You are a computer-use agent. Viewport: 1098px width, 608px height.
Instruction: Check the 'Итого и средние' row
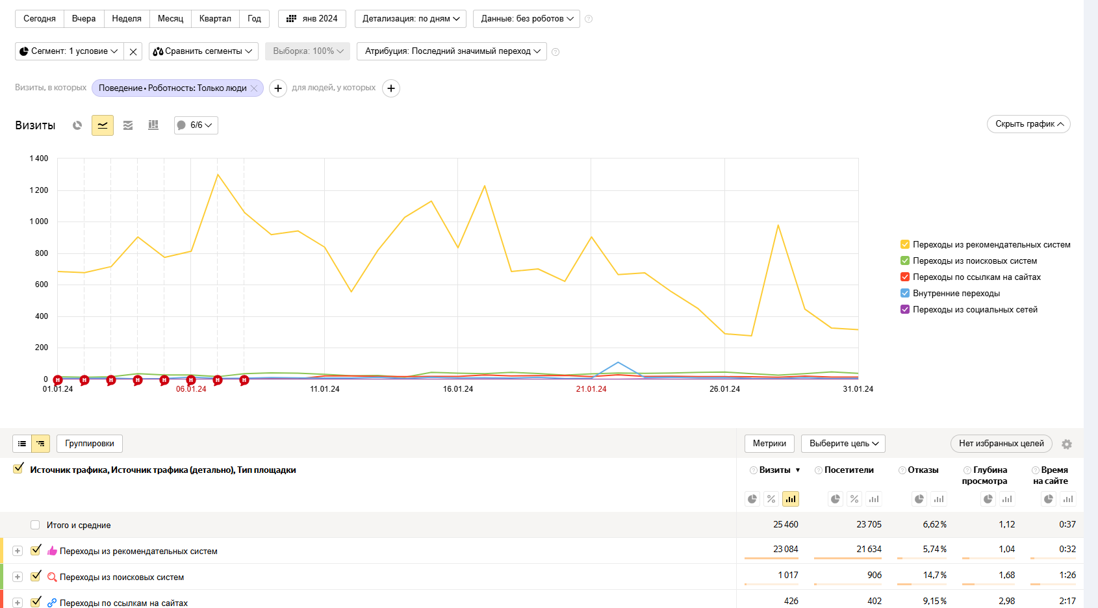pos(35,525)
